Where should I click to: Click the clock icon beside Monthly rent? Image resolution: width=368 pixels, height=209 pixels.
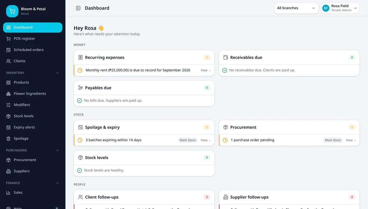point(80,70)
